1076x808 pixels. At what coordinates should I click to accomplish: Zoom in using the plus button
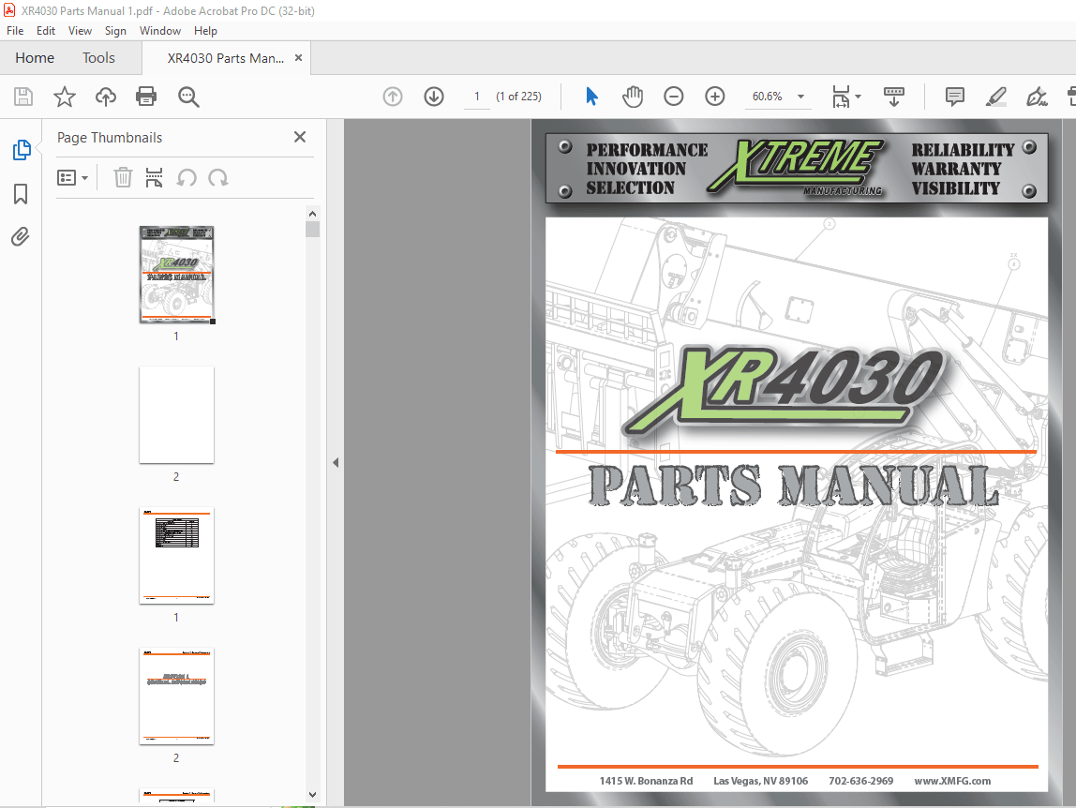click(x=715, y=97)
